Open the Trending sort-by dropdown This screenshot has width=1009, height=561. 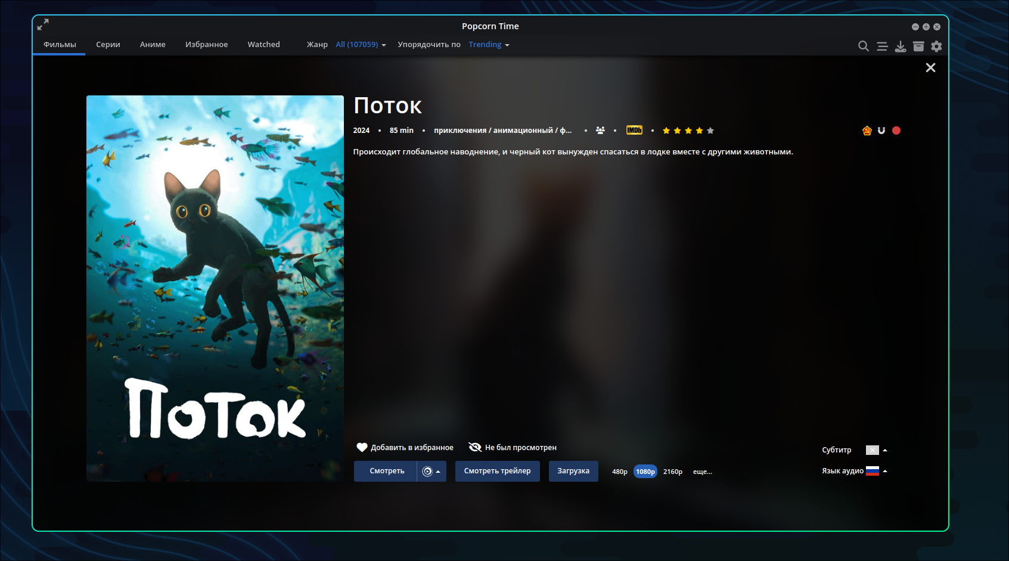(489, 45)
